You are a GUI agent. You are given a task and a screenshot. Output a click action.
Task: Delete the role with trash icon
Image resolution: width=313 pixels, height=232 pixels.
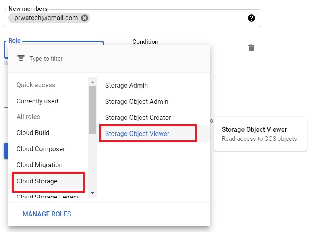click(251, 48)
